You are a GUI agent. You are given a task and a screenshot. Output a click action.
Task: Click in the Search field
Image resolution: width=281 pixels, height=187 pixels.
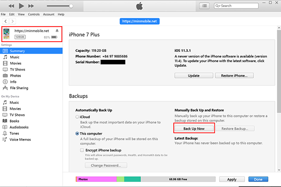click(x=236, y=6)
